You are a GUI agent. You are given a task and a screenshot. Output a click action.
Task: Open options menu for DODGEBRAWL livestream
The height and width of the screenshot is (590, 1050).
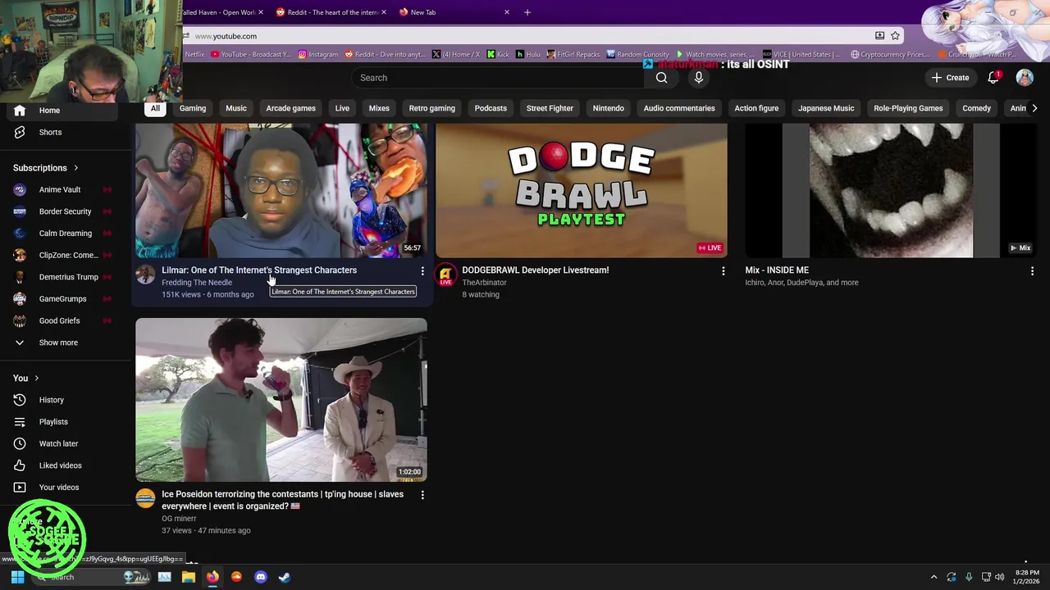click(x=723, y=270)
